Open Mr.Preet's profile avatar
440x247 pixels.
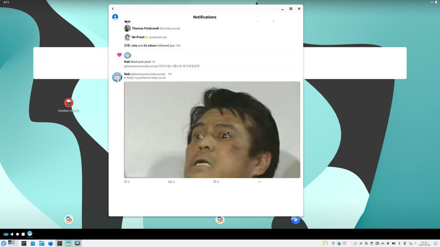tap(128, 37)
